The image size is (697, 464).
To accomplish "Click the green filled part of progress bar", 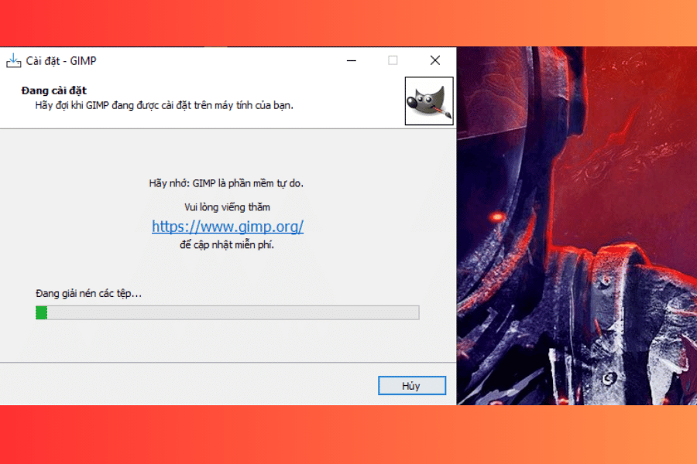I will click(x=42, y=312).
